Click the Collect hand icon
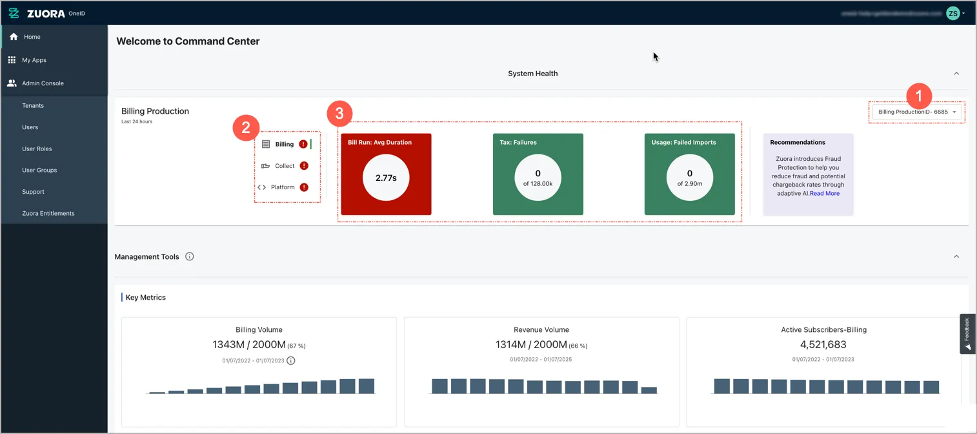 [265, 166]
